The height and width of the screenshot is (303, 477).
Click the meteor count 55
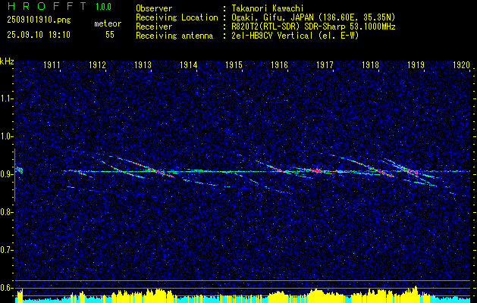[x=110, y=35]
